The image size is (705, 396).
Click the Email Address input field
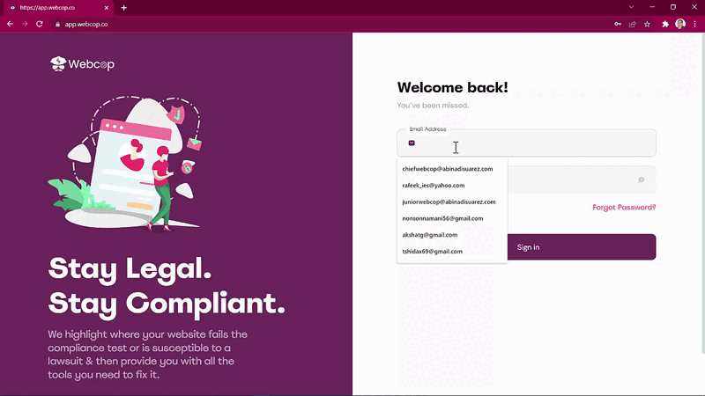526,143
